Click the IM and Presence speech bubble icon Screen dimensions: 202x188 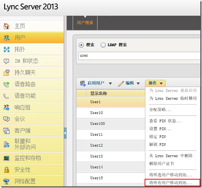[x=6, y=61]
